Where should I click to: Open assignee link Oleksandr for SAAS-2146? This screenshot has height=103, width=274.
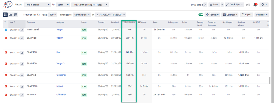coord(61,75)
